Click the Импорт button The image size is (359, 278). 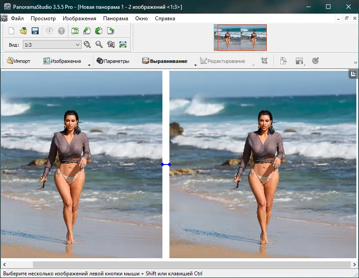click(18, 61)
